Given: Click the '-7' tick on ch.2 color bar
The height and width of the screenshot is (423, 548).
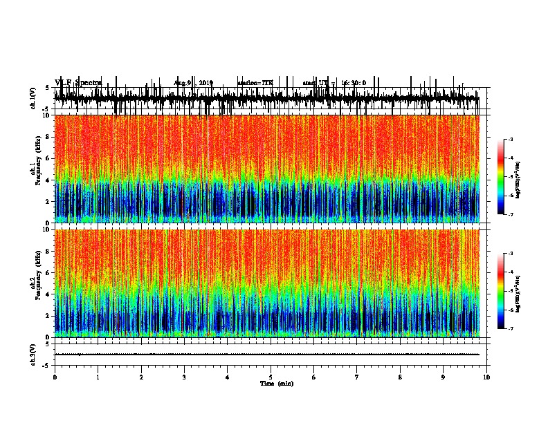Looking at the screenshot, I should [x=511, y=328].
